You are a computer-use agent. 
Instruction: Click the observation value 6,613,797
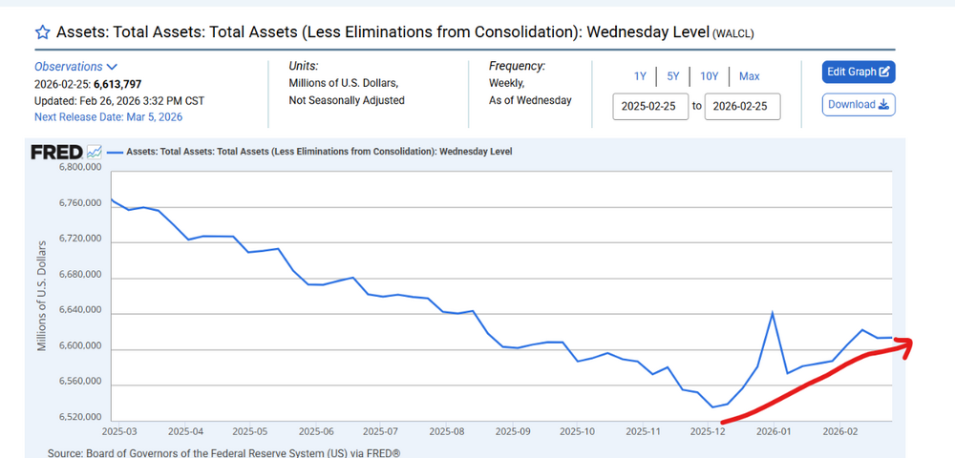(117, 84)
